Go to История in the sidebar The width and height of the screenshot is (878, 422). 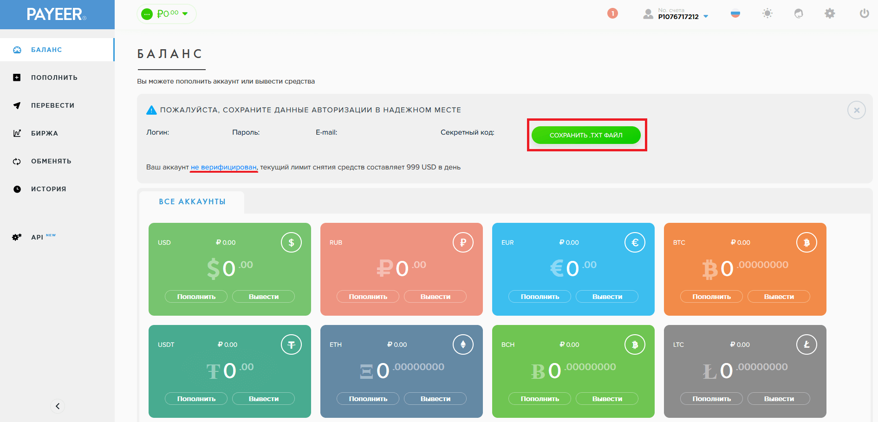coord(48,189)
